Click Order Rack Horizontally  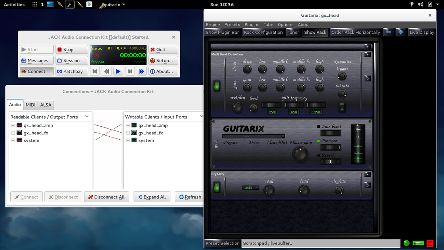356,32
